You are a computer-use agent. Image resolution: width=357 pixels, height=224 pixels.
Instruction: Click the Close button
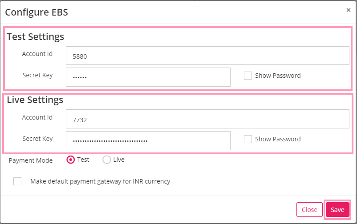[309, 209]
